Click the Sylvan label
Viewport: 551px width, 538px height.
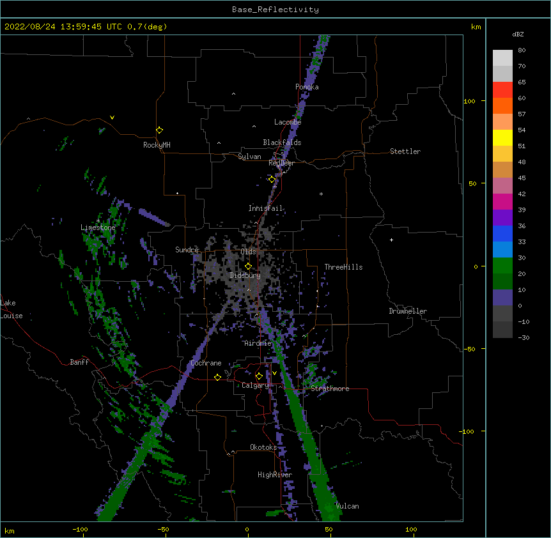point(249,157)
